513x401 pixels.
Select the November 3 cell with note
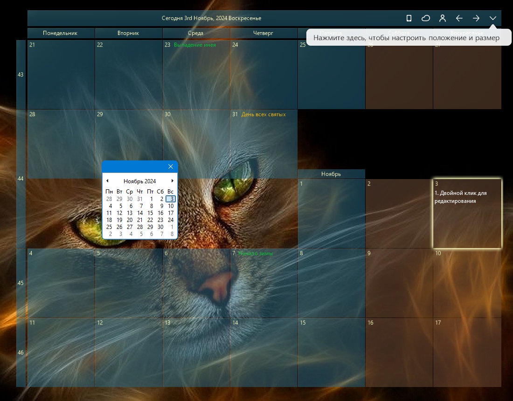tap(467, 214)
